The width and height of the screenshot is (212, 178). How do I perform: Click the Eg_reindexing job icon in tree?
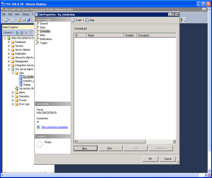tap(21, 77)
